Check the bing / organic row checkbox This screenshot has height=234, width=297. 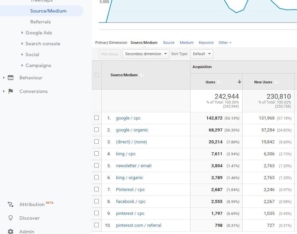96,177
